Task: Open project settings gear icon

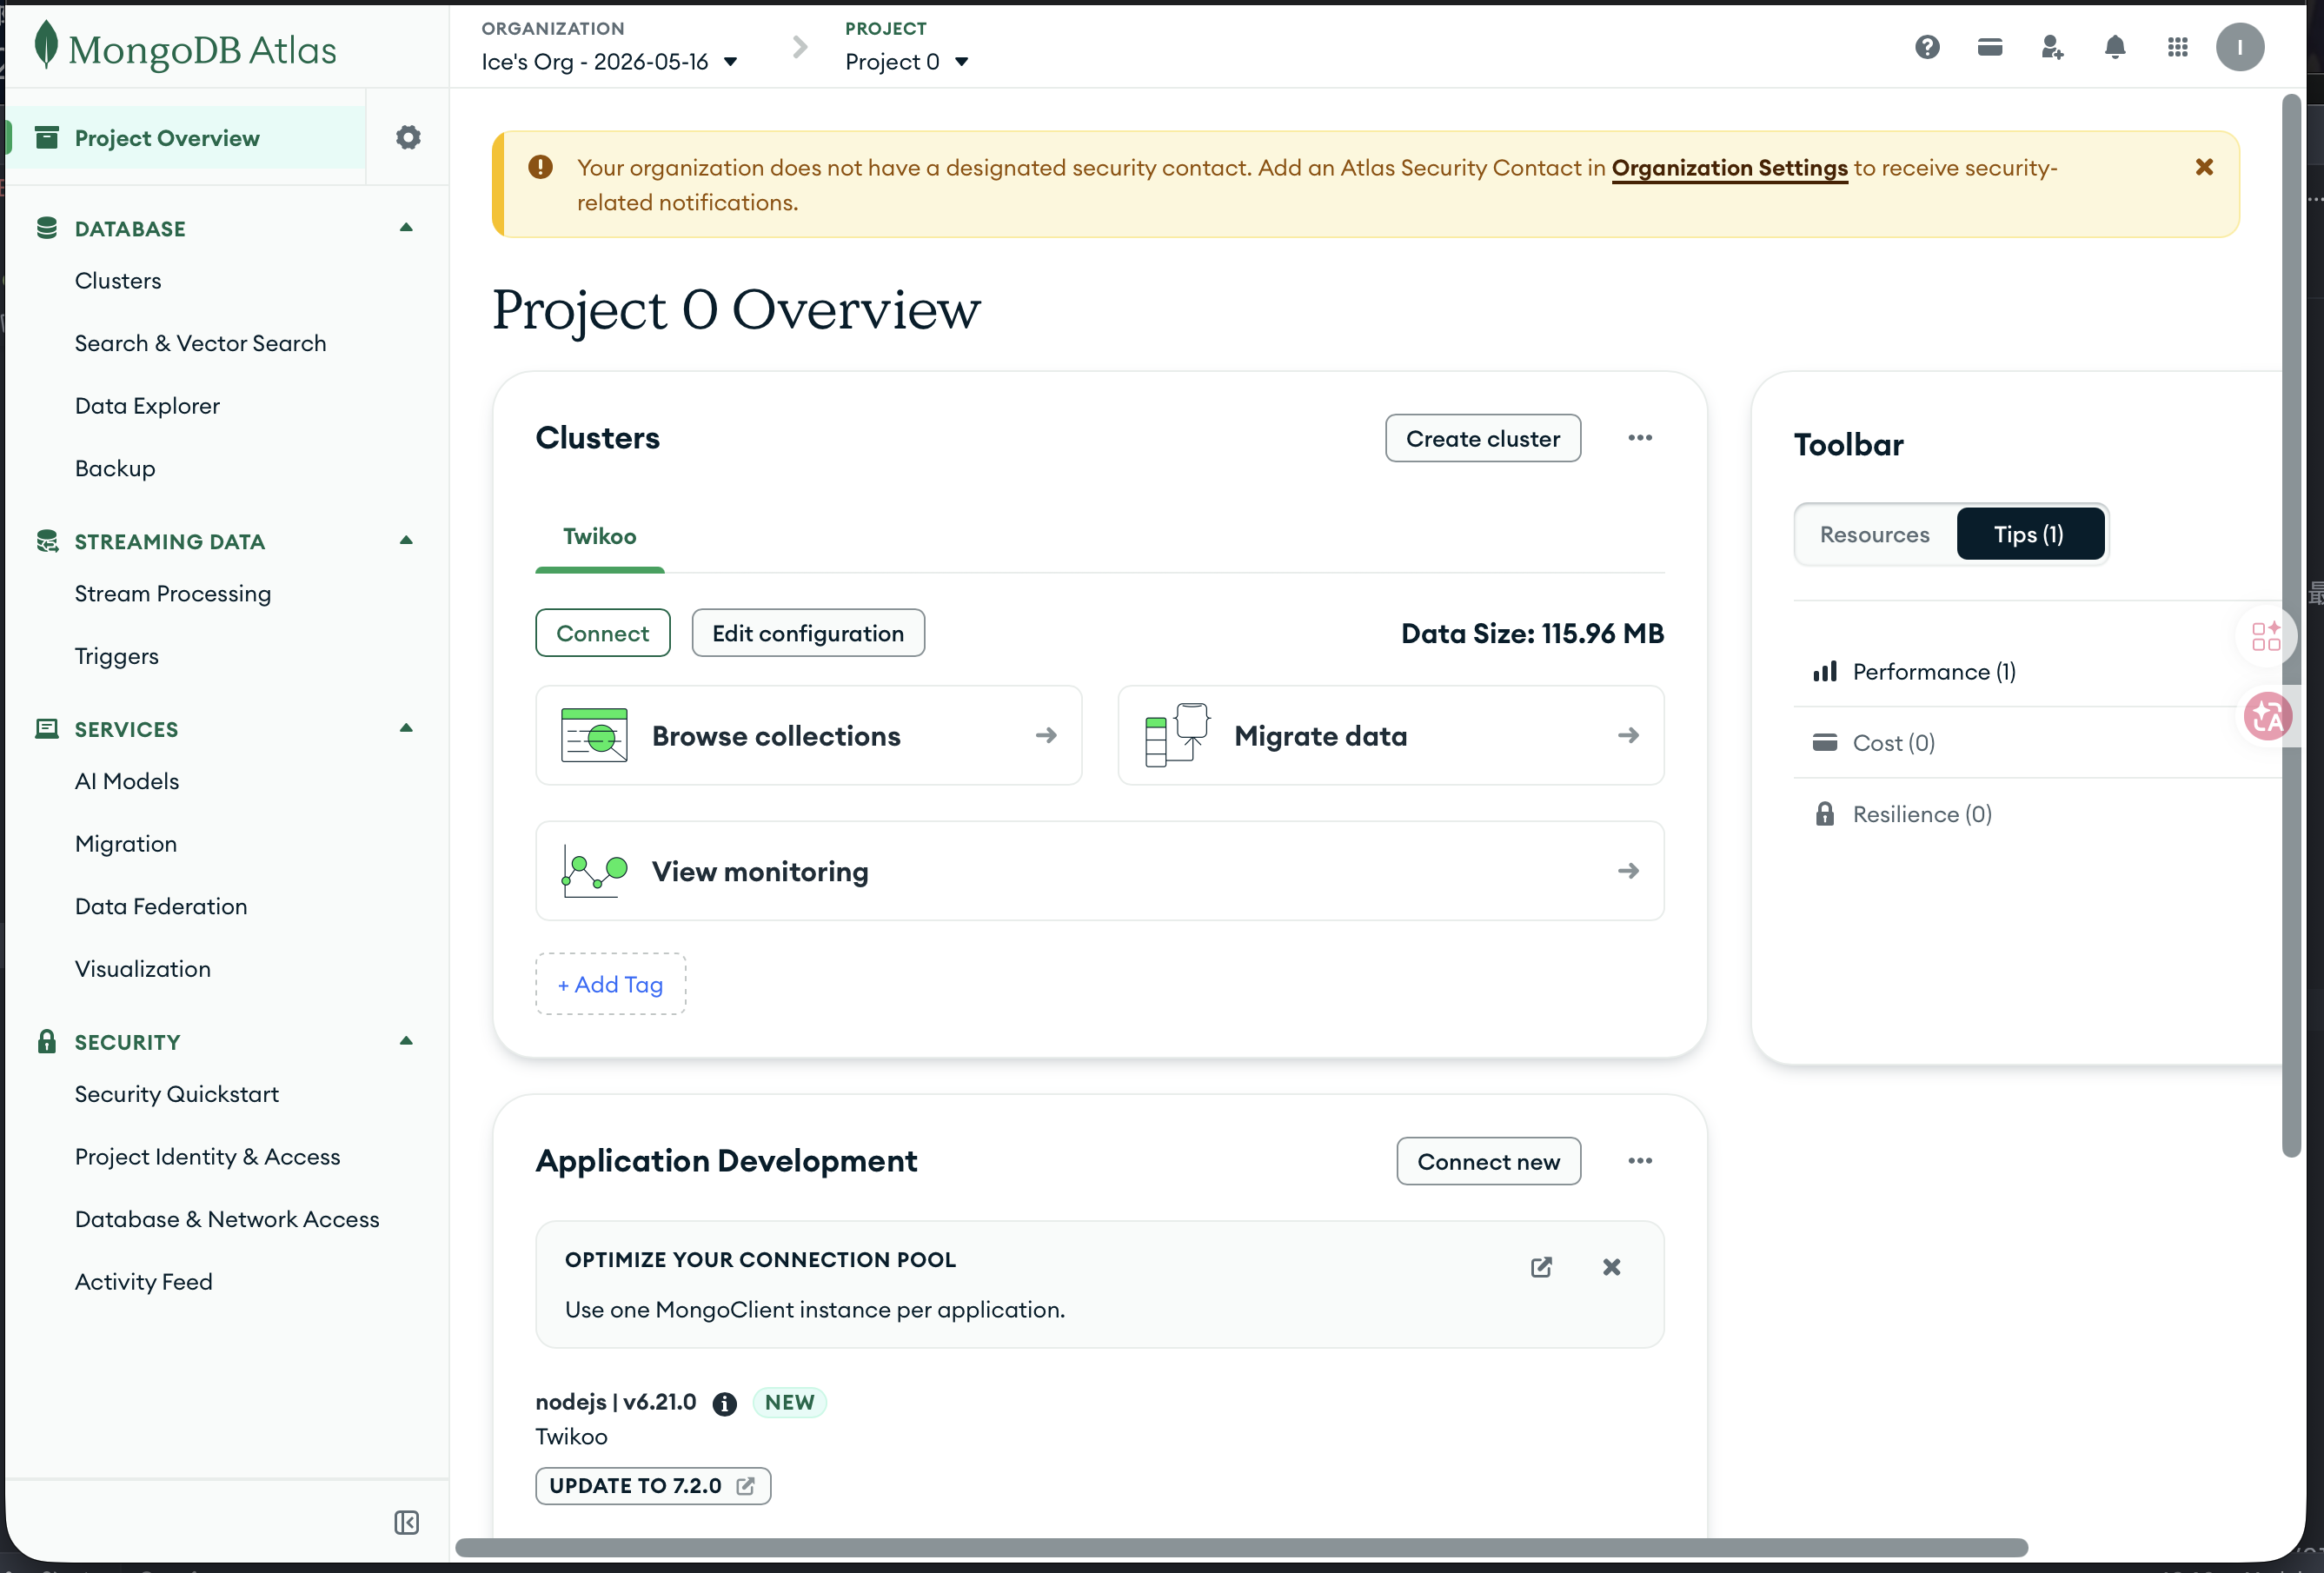Action: coord(408,137)
